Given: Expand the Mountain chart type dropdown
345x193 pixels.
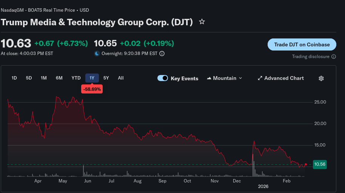Looking at the screenshot, I should pyautogui.click(x=240, y=78).
